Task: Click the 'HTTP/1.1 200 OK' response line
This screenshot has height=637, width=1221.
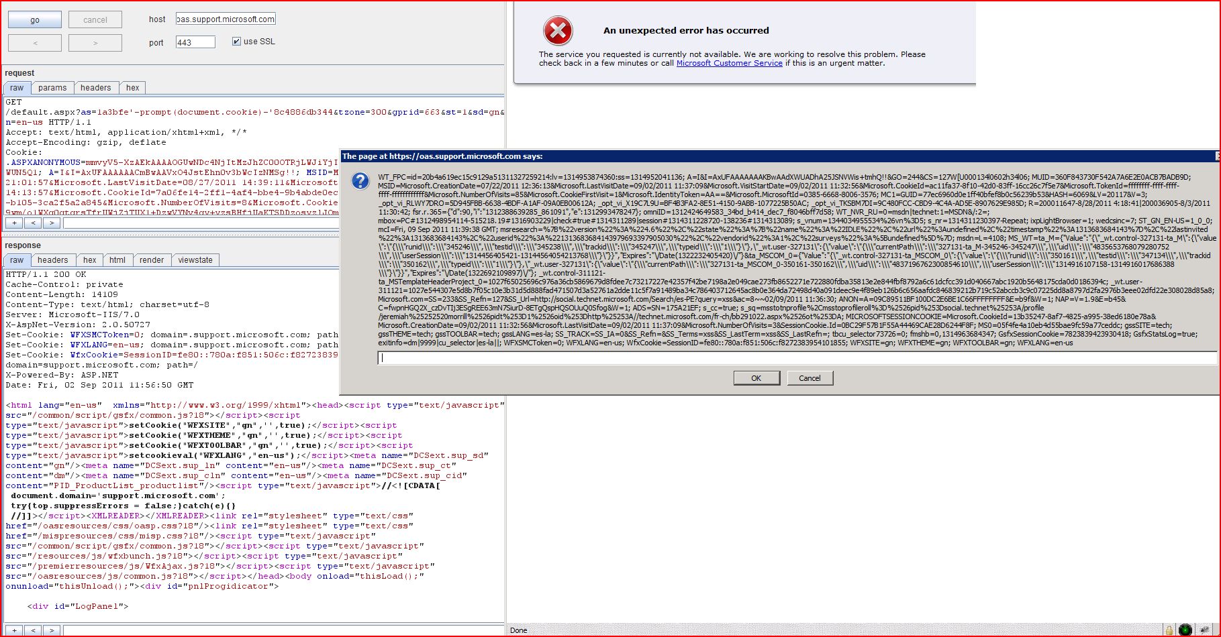Action: pyautogui.click(x=46, y=274)
